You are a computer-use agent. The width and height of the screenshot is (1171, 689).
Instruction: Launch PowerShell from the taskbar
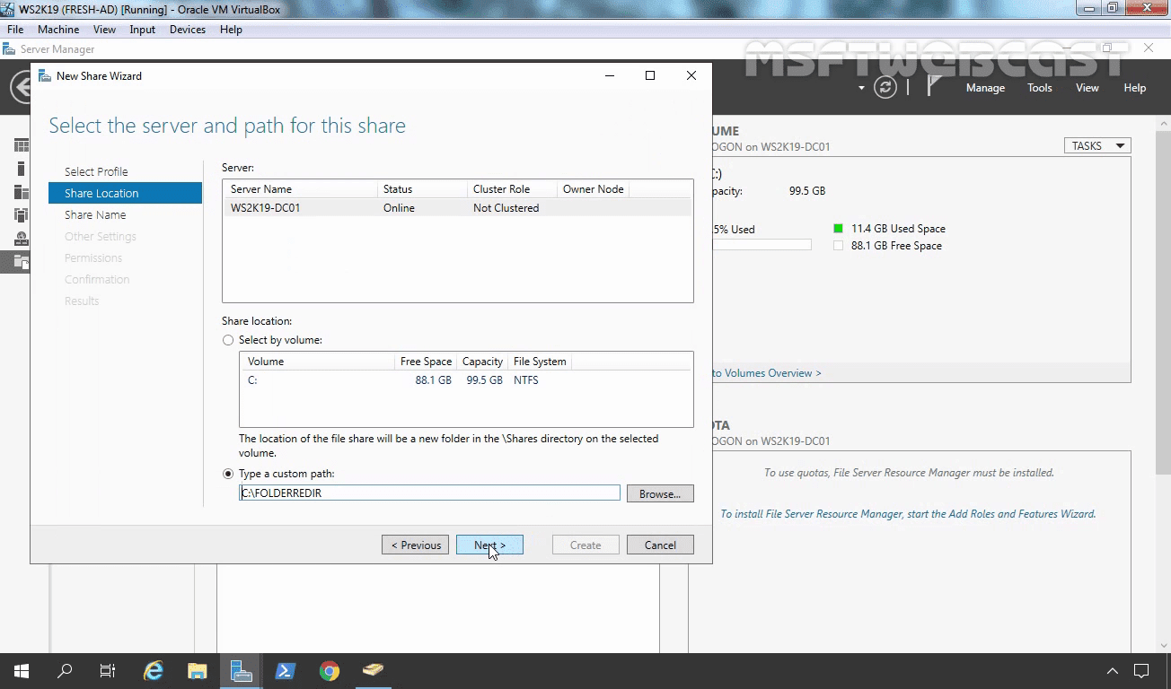coord(286,671)
